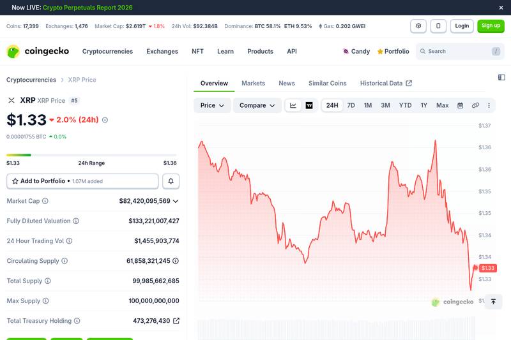Click Add to Portfolio button

tap(82, 181)
